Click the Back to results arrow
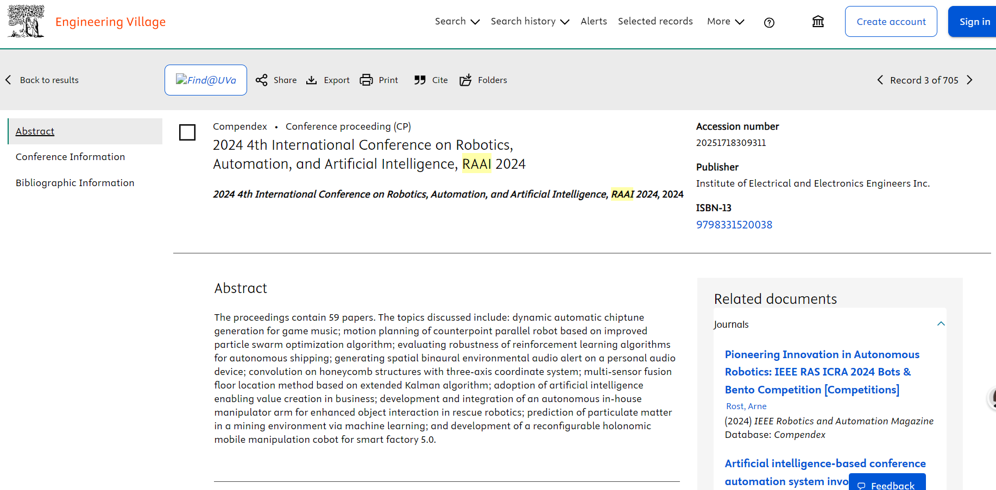This screenshot has width=996, height=490. pyautogui.click(x=8, y=80)
